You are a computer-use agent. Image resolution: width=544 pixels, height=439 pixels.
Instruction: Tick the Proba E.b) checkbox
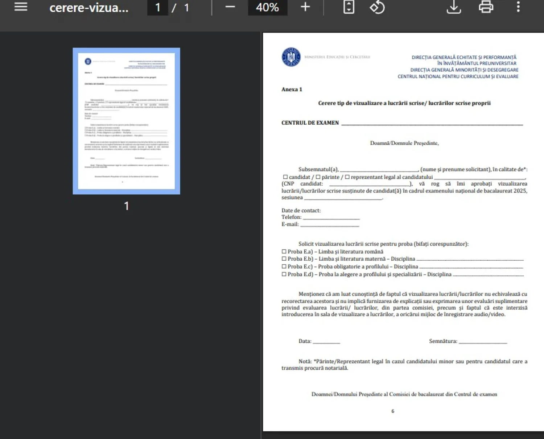(x=284, y=259)
